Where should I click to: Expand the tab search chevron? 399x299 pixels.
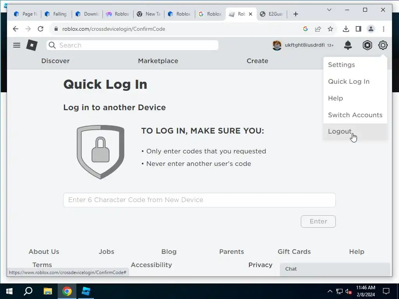click(329, 10)
